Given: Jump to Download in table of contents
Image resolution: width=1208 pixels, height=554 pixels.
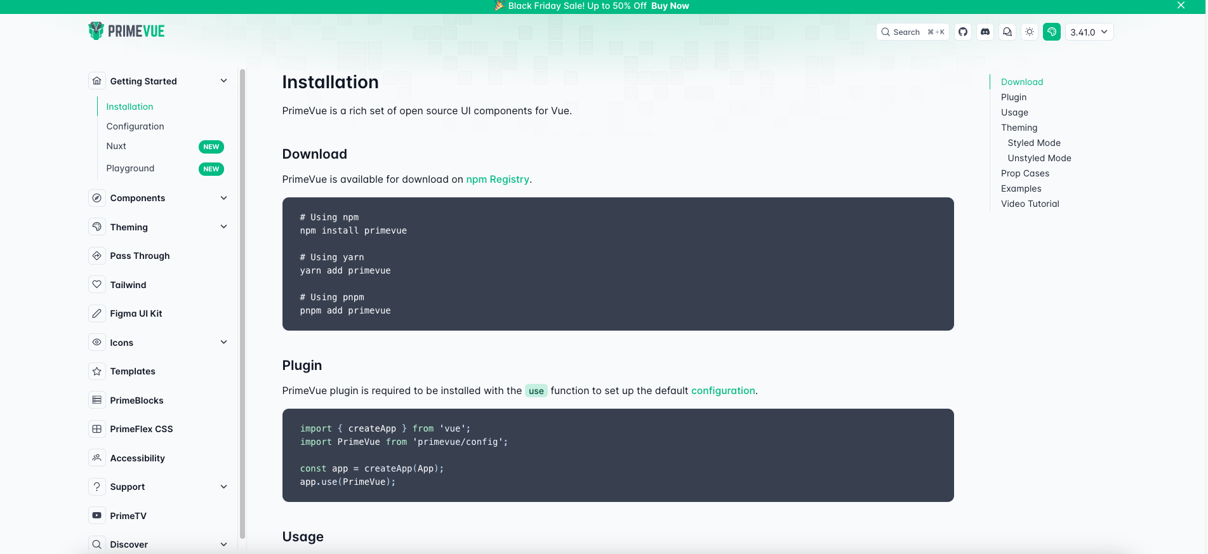Looking at the screenshot, I should pyautogui.click(x=1022, y=82).
